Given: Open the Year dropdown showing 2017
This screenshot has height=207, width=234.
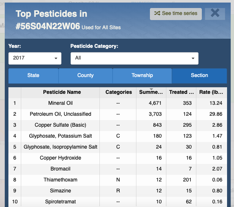Looking at the screenshot, I should [35, 58].
